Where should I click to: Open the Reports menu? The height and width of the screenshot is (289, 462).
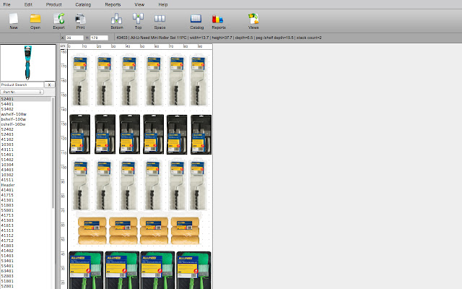tap(113, 4)
